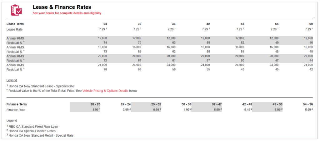Click the 'Finance Term' row label

pyautogui.click(x=17, y=104)
